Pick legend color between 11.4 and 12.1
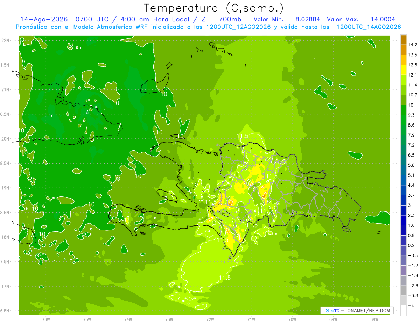420x324 pixels. (404, 80)
